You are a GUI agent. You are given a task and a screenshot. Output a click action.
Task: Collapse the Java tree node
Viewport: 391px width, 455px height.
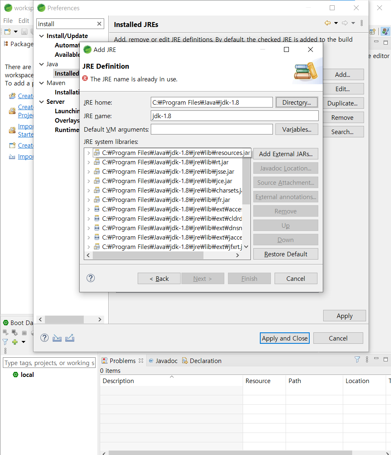[42, 64]
